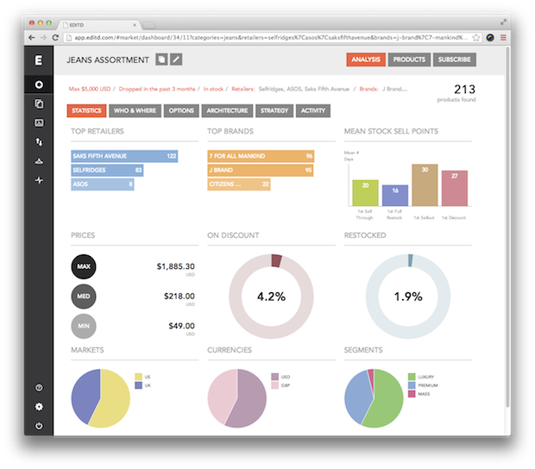Switch to the Who & Where tab
Screen dimensions: 535x469
[x=135, y=111]
